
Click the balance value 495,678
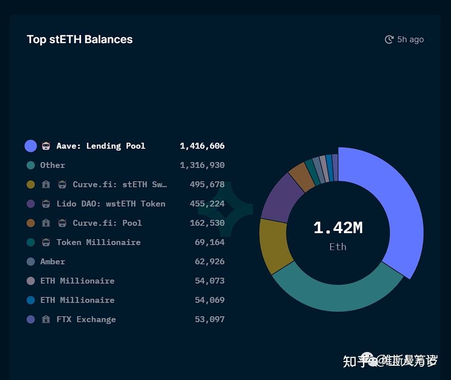(x=207, y=184)
